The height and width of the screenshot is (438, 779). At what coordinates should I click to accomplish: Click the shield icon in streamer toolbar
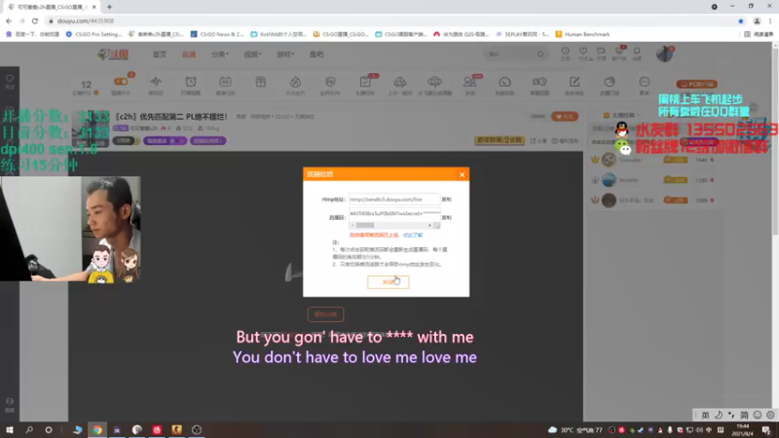tap(330, 82)
